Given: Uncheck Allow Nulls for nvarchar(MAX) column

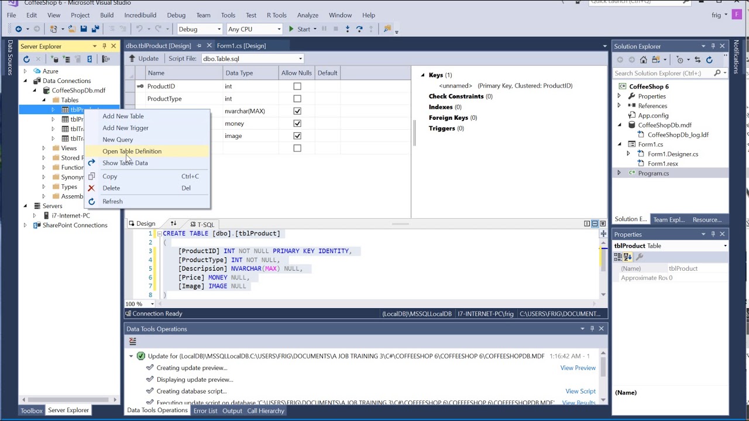Looking at the screenshot, I should 297,111.
